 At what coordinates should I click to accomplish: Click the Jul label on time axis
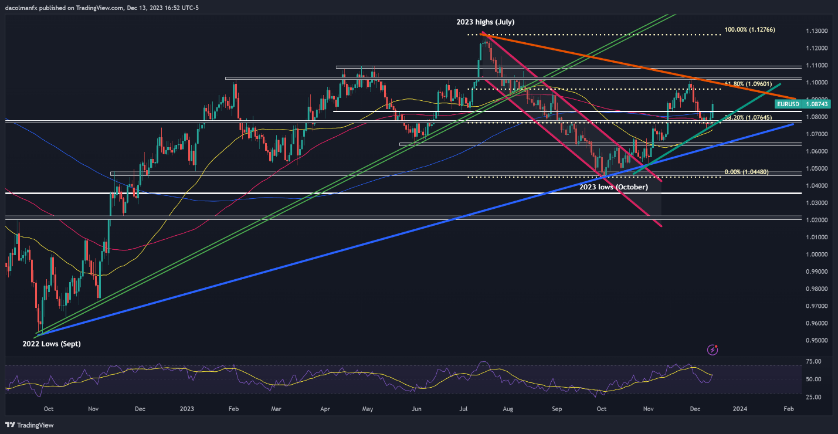click(x=463, y=409)
